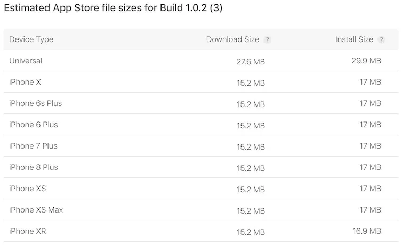The width and height of the screenshot is (402, 245).
Task: Select the iPhone XS device label
Action: pyautogui.click(x=28, y=189)
